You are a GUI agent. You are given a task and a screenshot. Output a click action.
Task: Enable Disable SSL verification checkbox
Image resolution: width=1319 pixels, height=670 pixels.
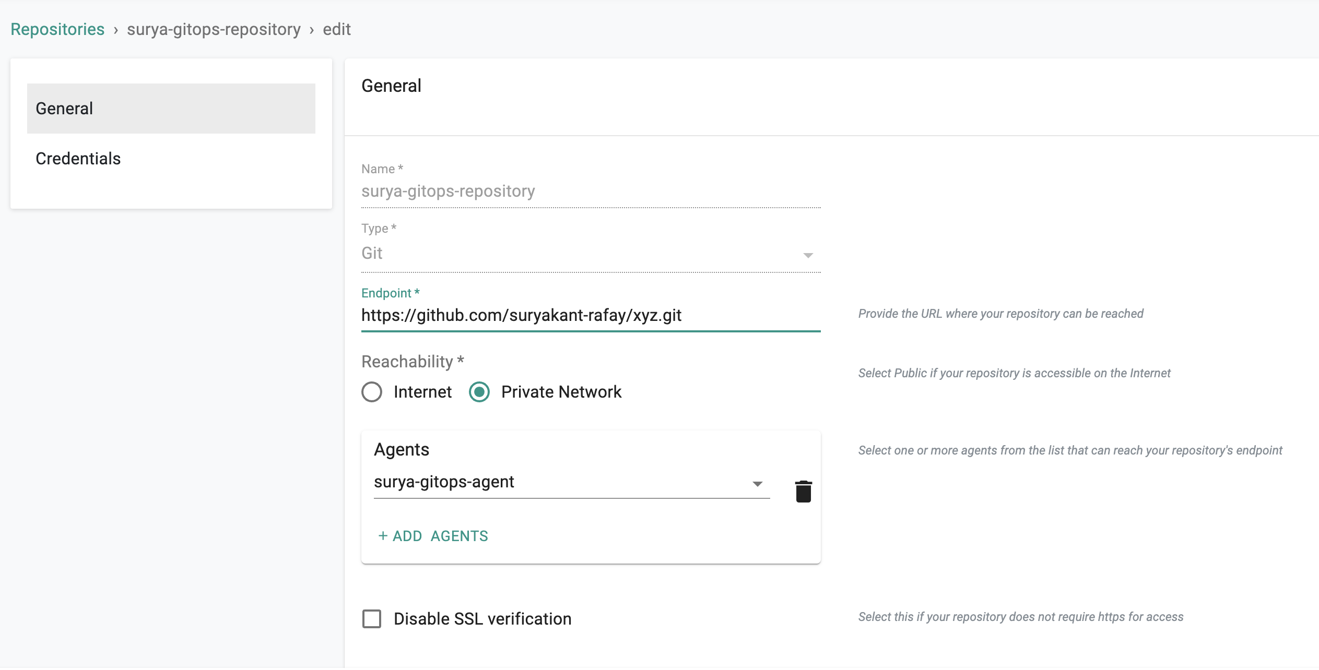coord(371,618)
